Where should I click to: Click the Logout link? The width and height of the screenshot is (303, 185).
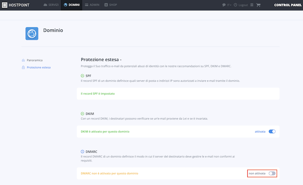click(243, 5)
